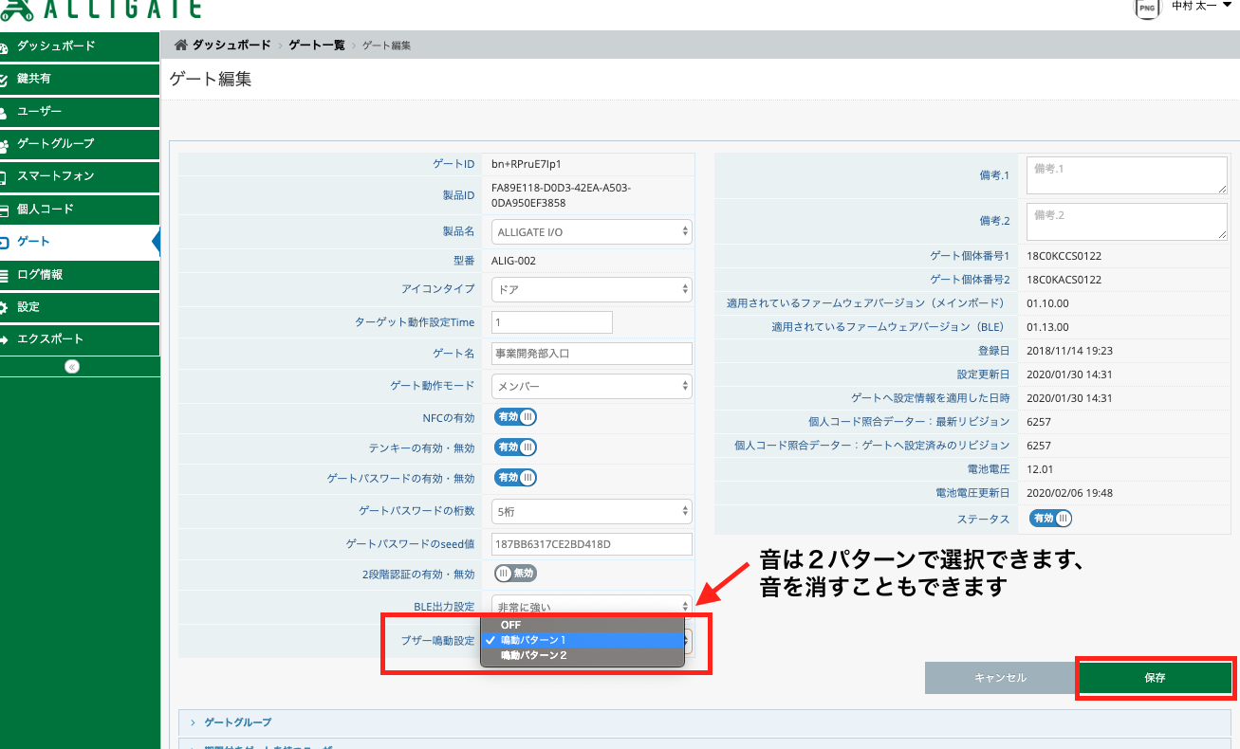The height and width of the screenshot is (749, 1240).
Task: Toggle the NFCの有効 switch
Action: [515, 416]
